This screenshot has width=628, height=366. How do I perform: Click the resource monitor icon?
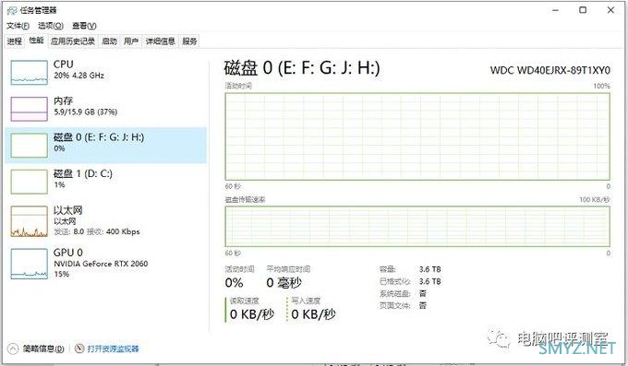(x=79, y=348)
